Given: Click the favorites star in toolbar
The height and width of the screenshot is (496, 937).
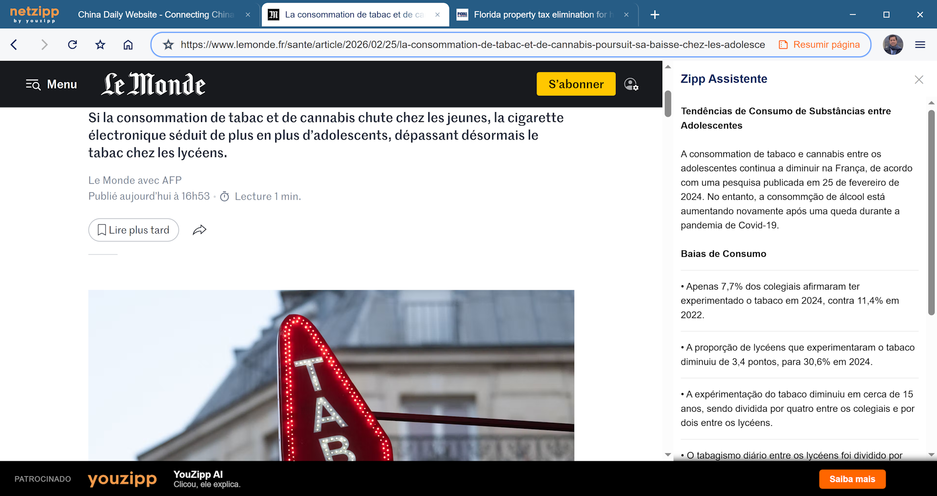Looking at the screenshot, I should coord(100,45).
